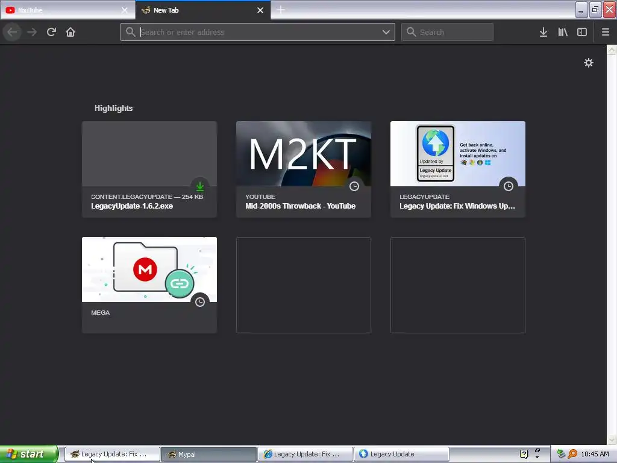
Task: Open the Library toolbar icon
Action: click(x=563, y=32)
